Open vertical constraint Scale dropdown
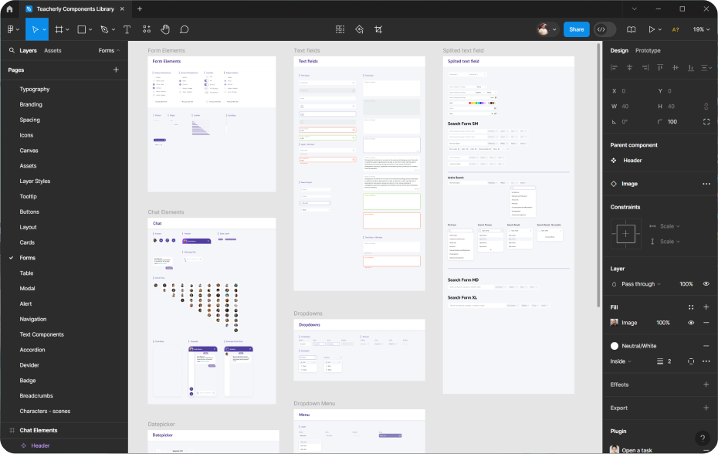Image resolution: width=718 pixels, height=454 pixels. tap(670, 242)
